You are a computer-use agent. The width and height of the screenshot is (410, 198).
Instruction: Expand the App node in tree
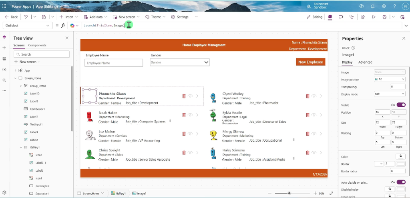[16, 70]
